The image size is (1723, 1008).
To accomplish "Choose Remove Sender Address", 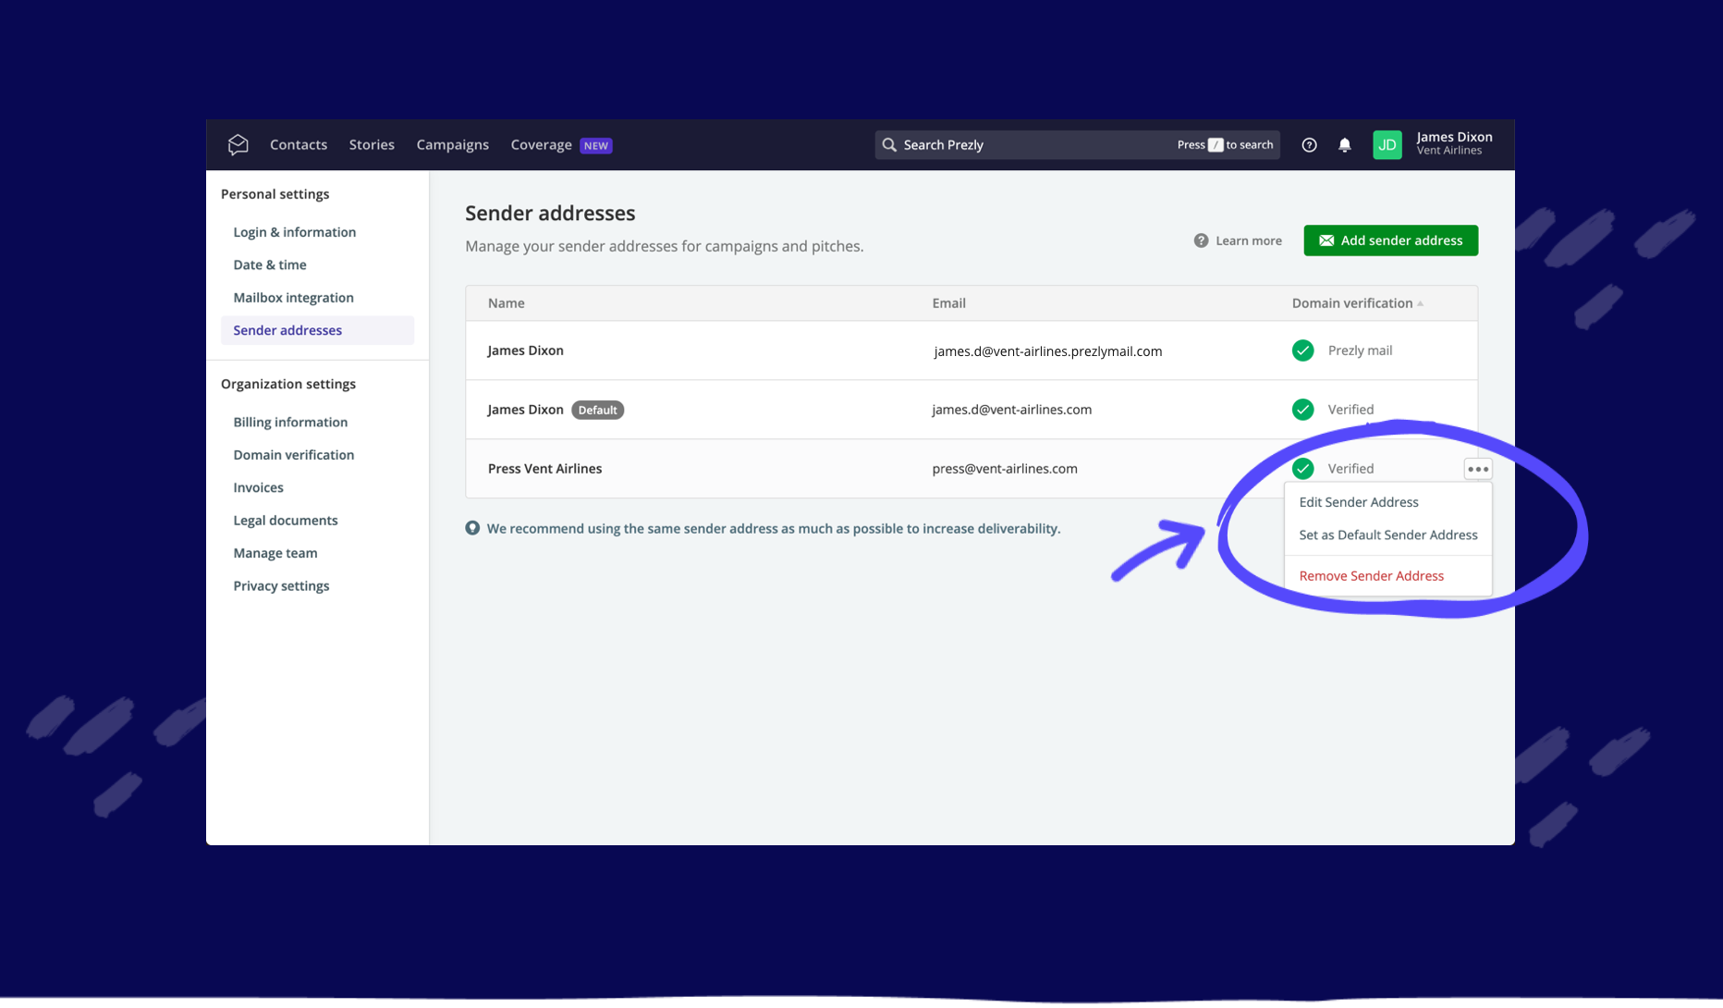I will [1371, 576].
